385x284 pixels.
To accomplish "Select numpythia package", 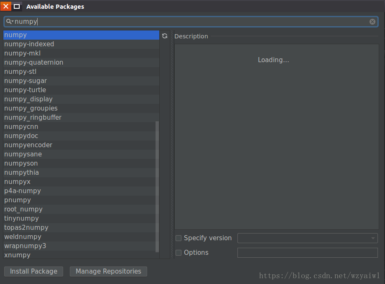I will tap(79, 173).
